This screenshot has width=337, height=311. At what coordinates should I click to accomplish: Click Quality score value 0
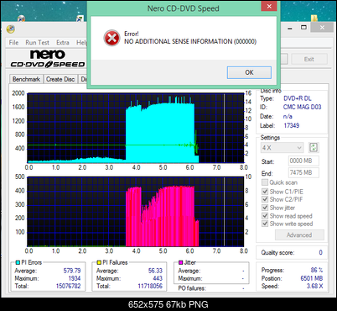[320, 253]
